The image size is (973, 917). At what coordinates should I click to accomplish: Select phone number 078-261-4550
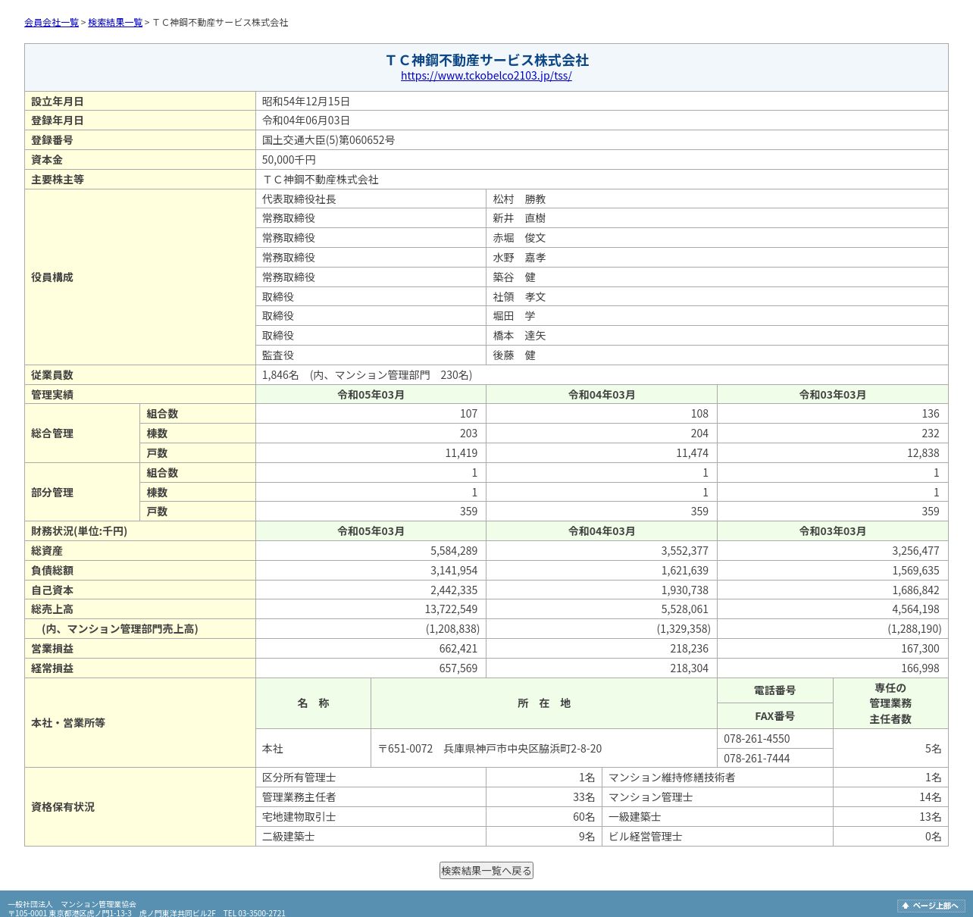pyautogui.click(x=757, y=739)
